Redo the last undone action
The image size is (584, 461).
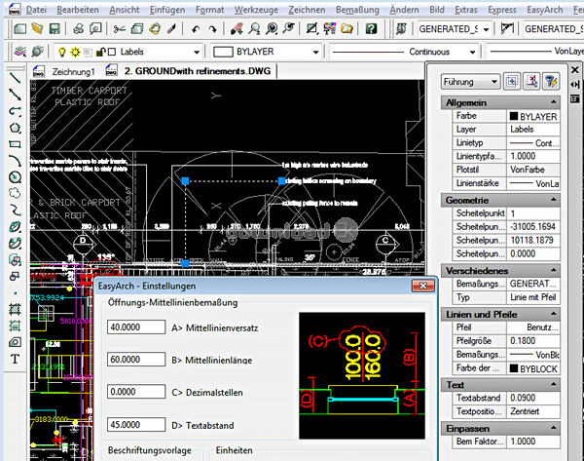click(x=212, y=29)
